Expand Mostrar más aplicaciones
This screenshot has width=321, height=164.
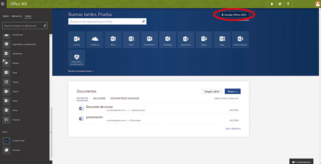click(x=81, y=71)
